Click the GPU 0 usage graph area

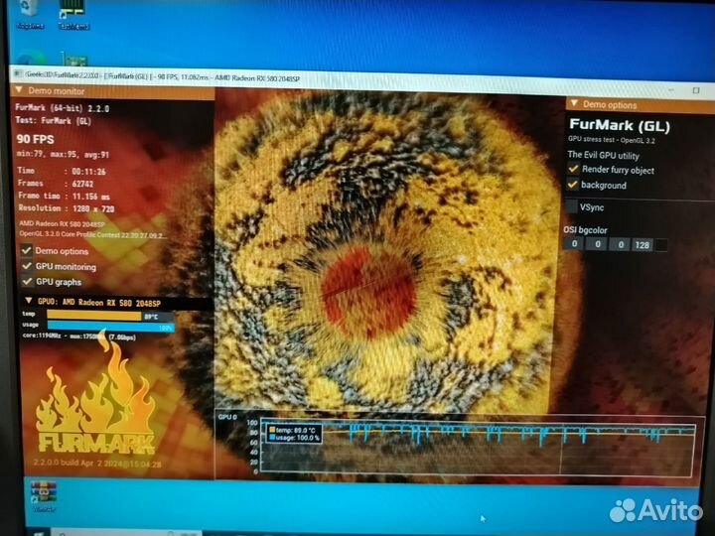[x=478, y=449]
